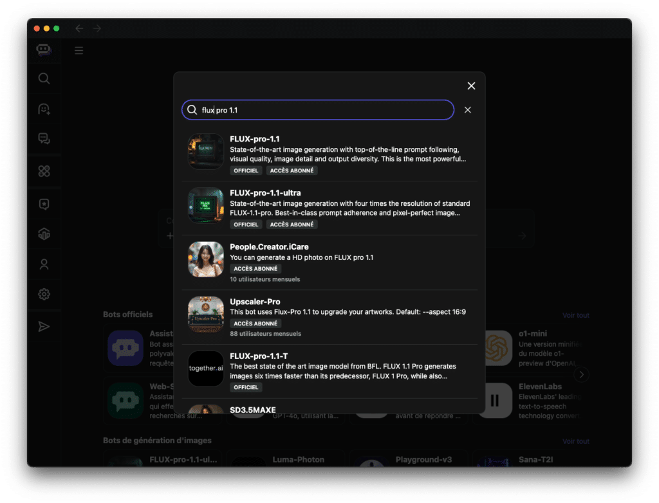
Task: Close the search dialog
Action: (472, 86)
